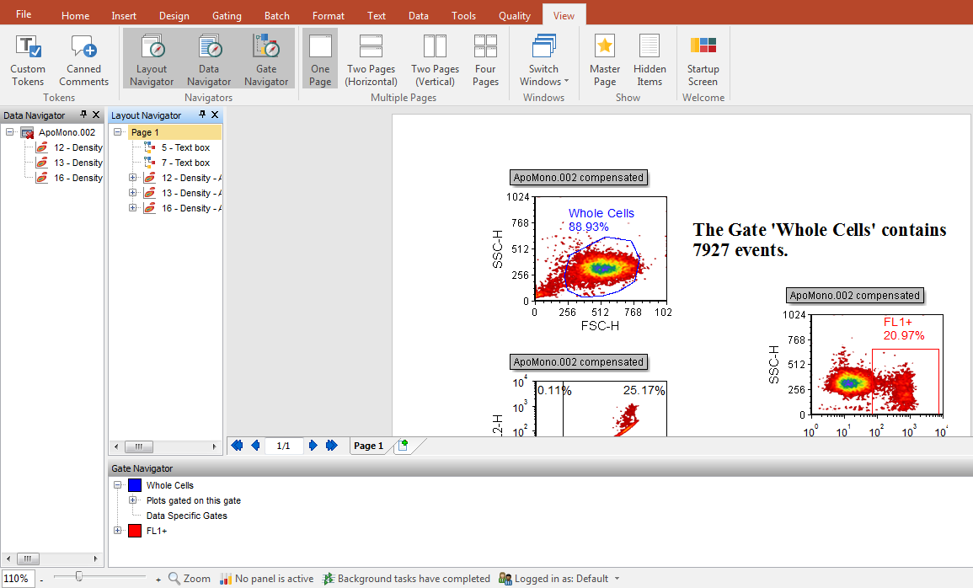Select Four Pages view
973x588 pixels.
[485, 60]
